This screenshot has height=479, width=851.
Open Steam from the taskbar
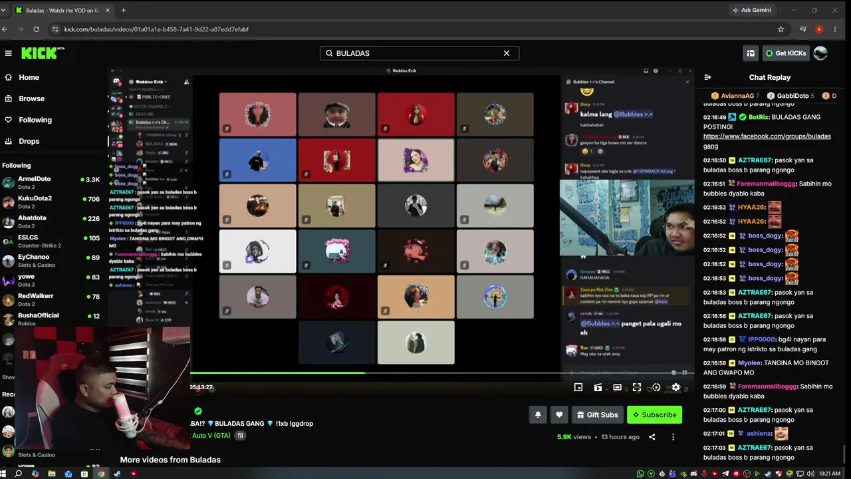[117, 474]
